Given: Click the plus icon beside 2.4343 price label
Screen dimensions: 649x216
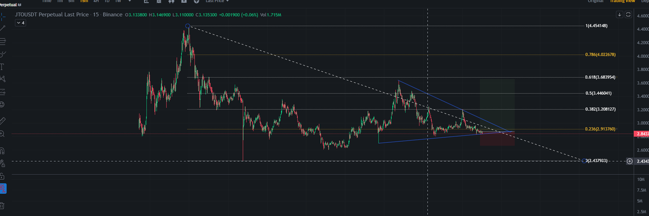Looking at the screenshot, I should (x=630, y=161).
